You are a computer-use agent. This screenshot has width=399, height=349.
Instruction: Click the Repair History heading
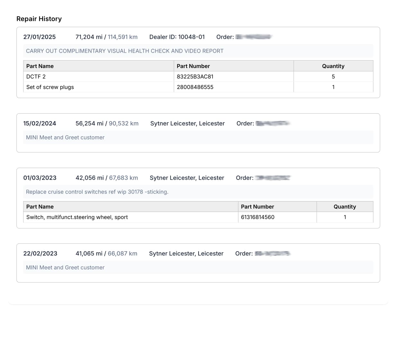pyautogui.click(x=39, y=19)
